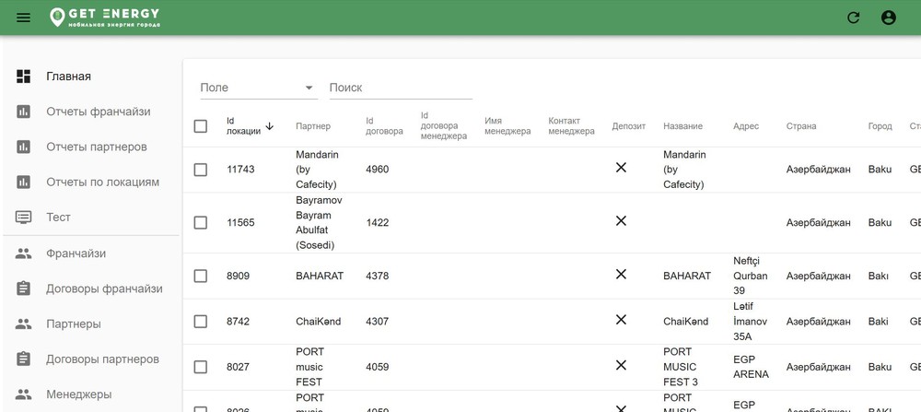Click the Отчеты франчайзи chart icon
This screenshot has height=412, width=921.
(x=24, y=112)
